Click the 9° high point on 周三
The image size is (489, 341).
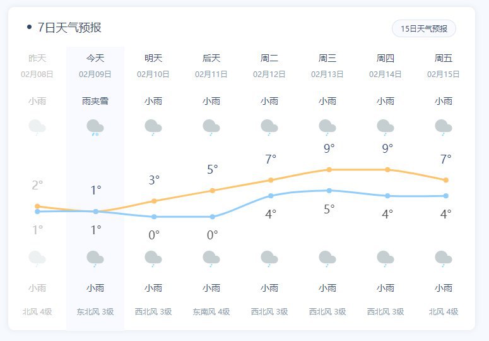(x=329, y=169)
